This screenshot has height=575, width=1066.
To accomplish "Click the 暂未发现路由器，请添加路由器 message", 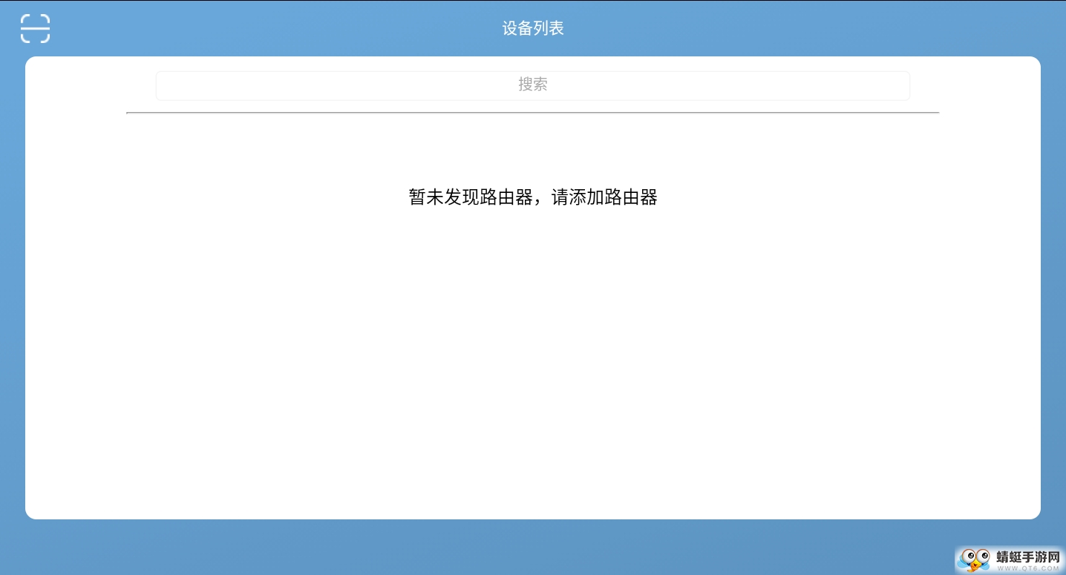I will (x=533, y=197).
